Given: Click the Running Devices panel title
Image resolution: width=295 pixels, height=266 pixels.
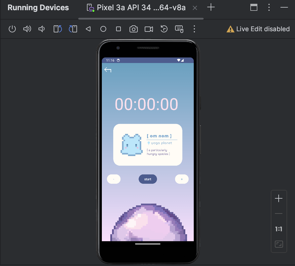Looking at the screenshot, I should (38, 8).
